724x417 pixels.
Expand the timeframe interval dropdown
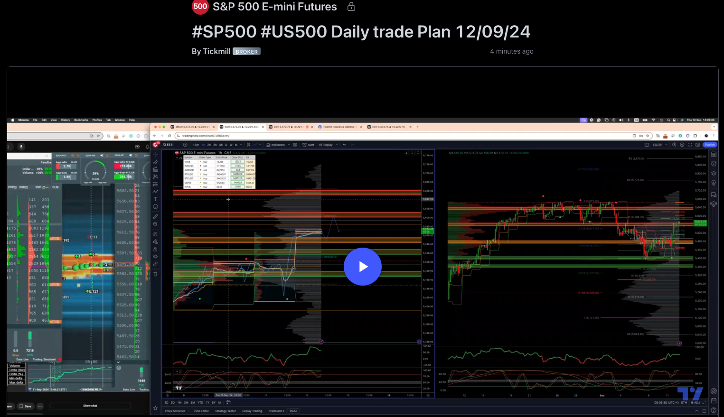pos(241,145)
